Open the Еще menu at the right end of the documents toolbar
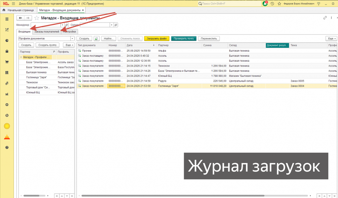Image resolution: width=338 pixels, height=198 pixels. pos(331,39)
